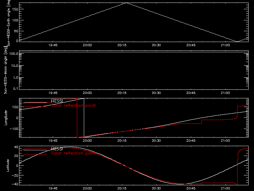This screenshot has width=254, height=191.
Task: Select Solar reflection point legend in Latitude plot
Action: 73,153
